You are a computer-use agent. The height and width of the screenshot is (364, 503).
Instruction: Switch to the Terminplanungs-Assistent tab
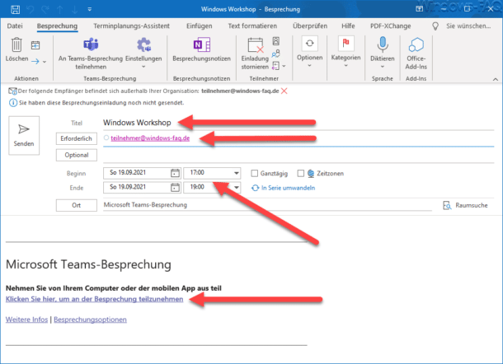[132, 26]
